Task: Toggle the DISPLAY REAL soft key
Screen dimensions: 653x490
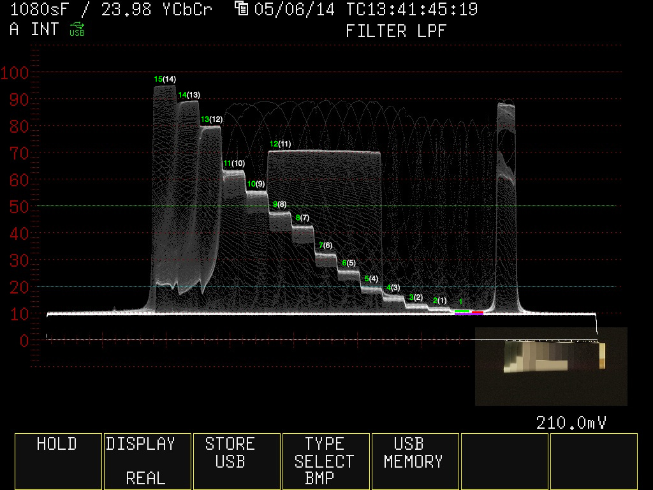Action: point(147,461)
